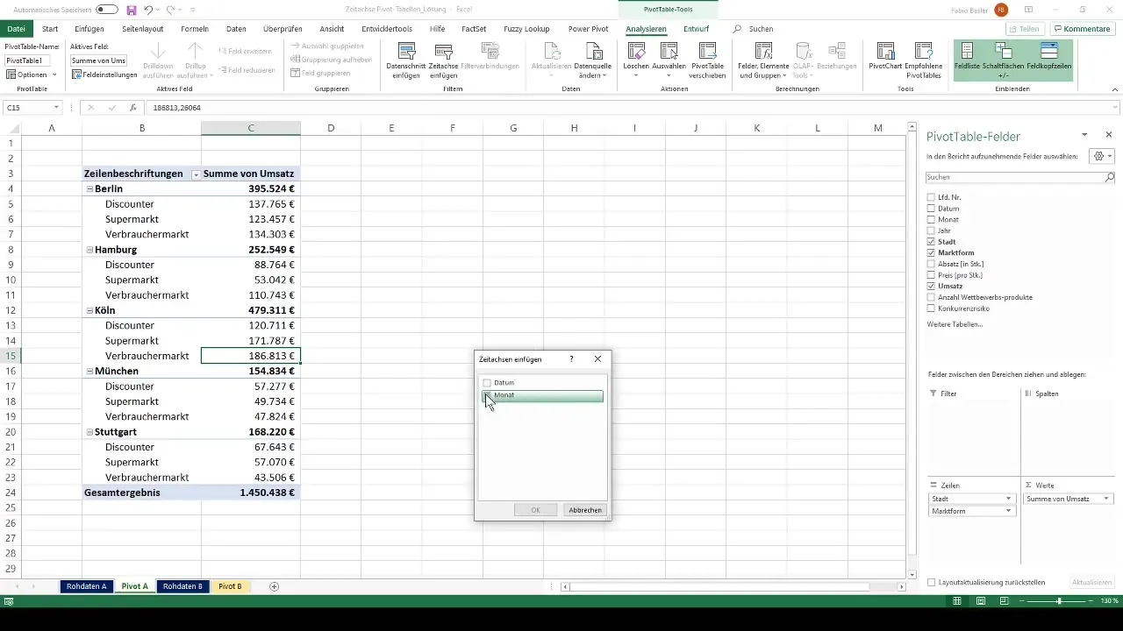This screenshot has height=631, width=1123.
Task: Switch to Rohdaten A sheet
Action: coord(86,586)
